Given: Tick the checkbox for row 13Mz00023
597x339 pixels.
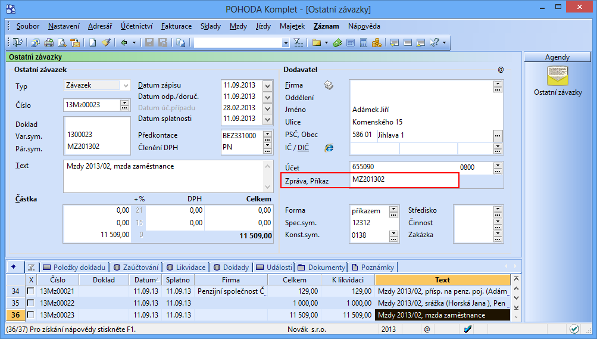Looking at the screenshot, I should tap(30, 315).
